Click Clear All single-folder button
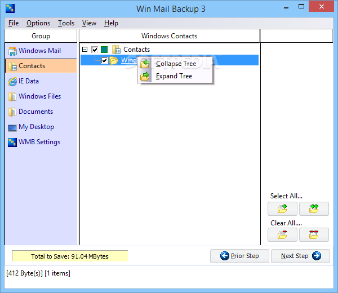Screen dimensions: 338x293 (x=282, y=234)
